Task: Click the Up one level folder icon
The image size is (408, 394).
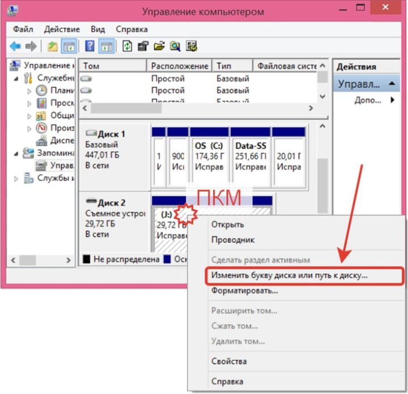Action: tap(52, 46)
